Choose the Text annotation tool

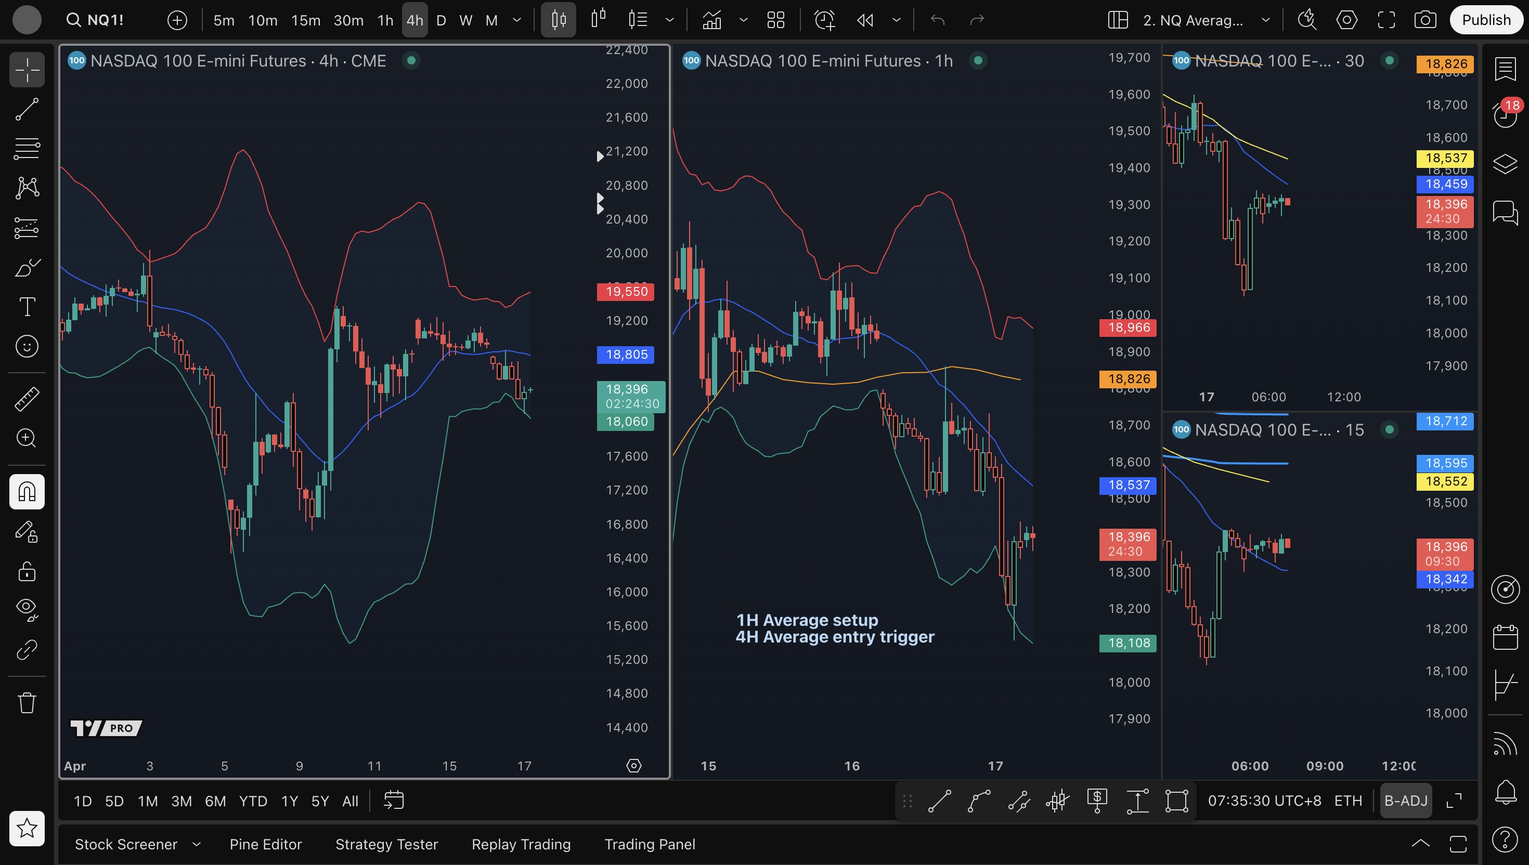(27, 307)
